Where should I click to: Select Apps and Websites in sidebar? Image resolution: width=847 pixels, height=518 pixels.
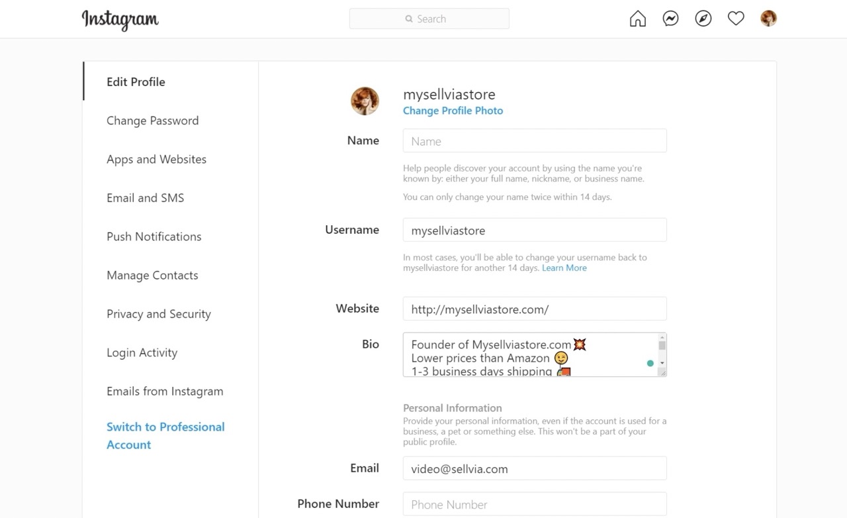156,159
